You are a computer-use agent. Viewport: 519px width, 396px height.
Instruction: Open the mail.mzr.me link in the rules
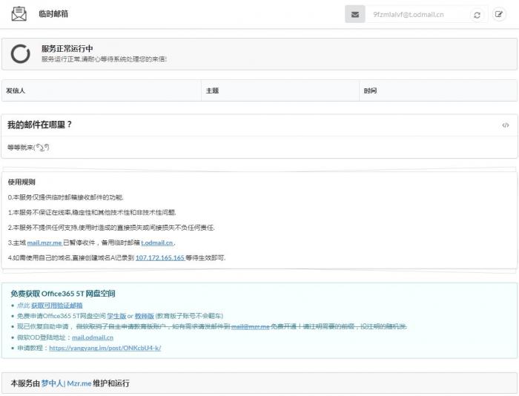pyautogui.click(x=44, y=242)
